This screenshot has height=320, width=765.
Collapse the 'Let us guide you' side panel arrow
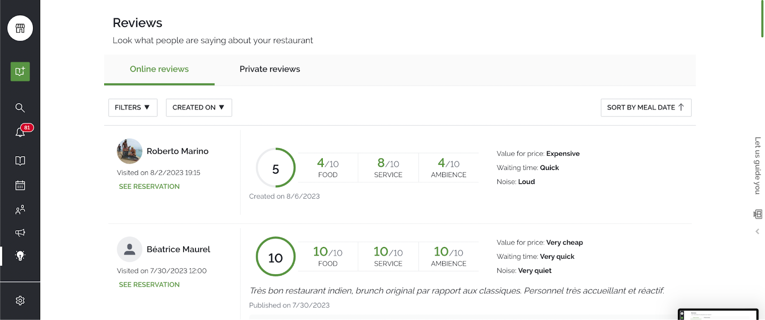757,232
